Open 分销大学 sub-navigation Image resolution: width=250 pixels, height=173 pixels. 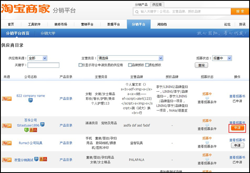[x=48, y=33]
